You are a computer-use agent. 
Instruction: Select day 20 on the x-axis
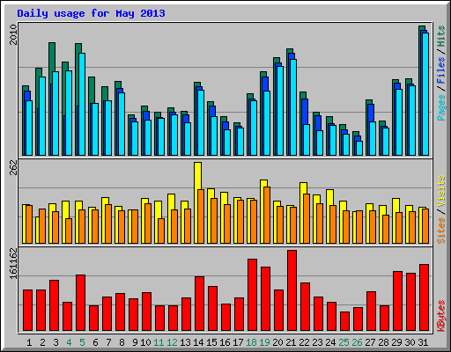coord(277,342)
